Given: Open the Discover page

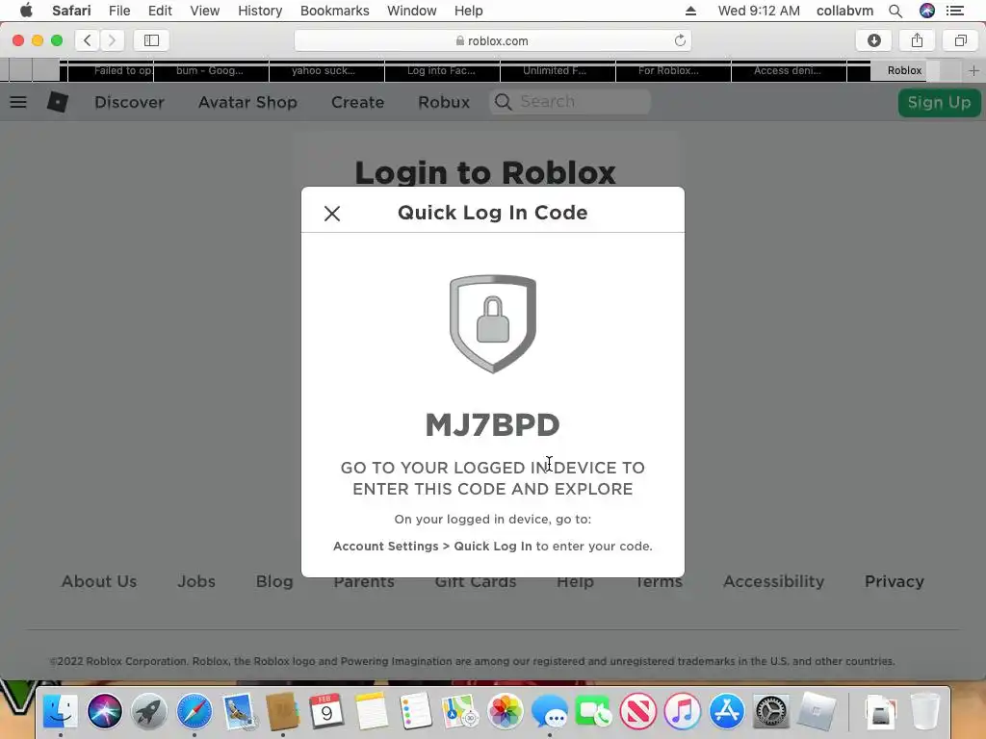Looking at the screenshot, I should [130, 102].
